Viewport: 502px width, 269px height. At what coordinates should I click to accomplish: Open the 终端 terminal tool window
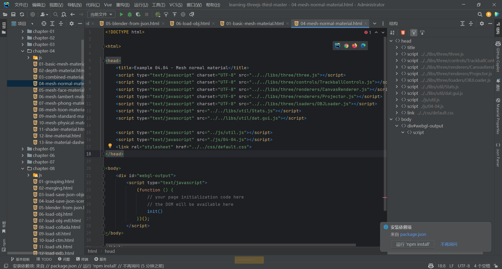[x=82, y=259]
